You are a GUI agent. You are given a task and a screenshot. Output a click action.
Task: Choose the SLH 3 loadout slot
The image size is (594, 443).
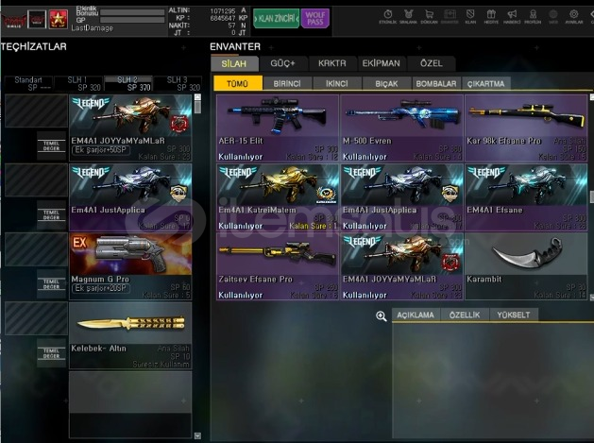pos(178,84)
